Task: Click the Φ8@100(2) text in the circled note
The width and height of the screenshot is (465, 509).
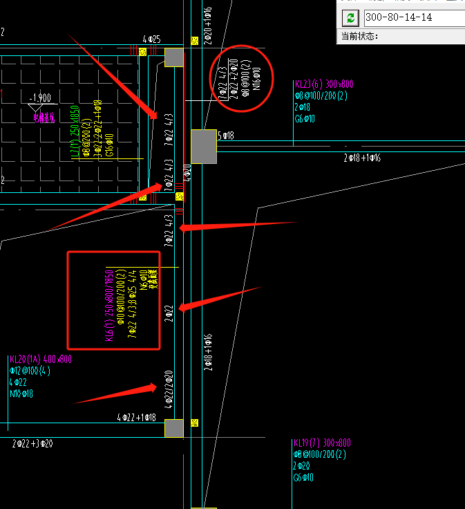Action: pos(245,78)
